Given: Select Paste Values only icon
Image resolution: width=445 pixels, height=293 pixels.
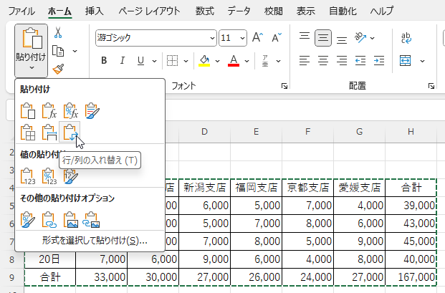Looking at the screenshot, I should tap(28, 176).
